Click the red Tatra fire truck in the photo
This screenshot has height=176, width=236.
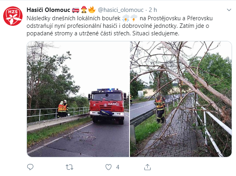(107, 106)
